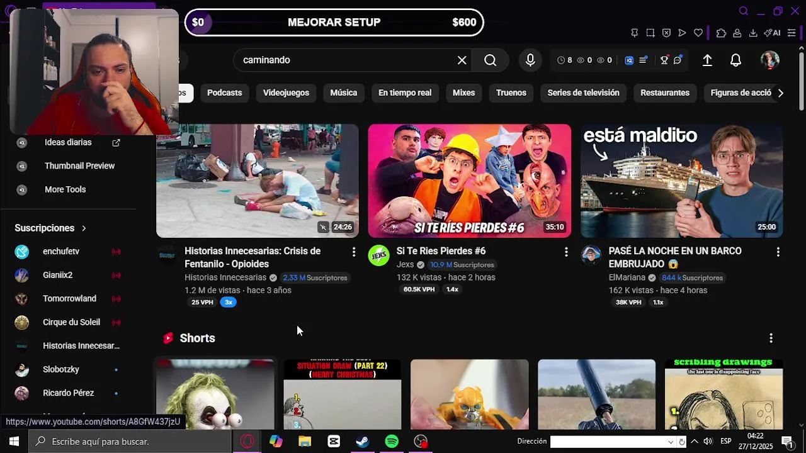Open the ElMariana channel avatar
Screen dimensions: 806x453
(591, 255)
